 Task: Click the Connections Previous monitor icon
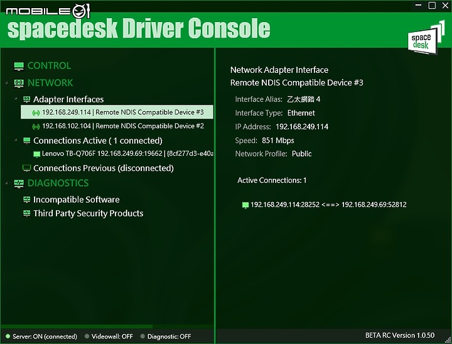[26, 168]
